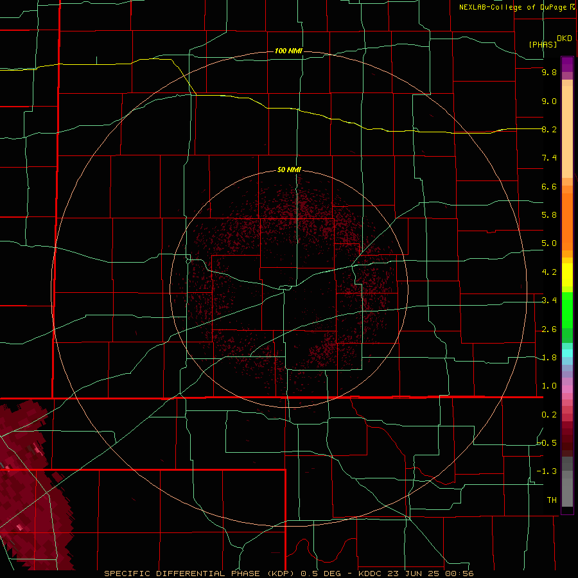Click the 0.5 DEG elevation text in the caption
Viewport: 578px width, 578px height.
point(320,574)
